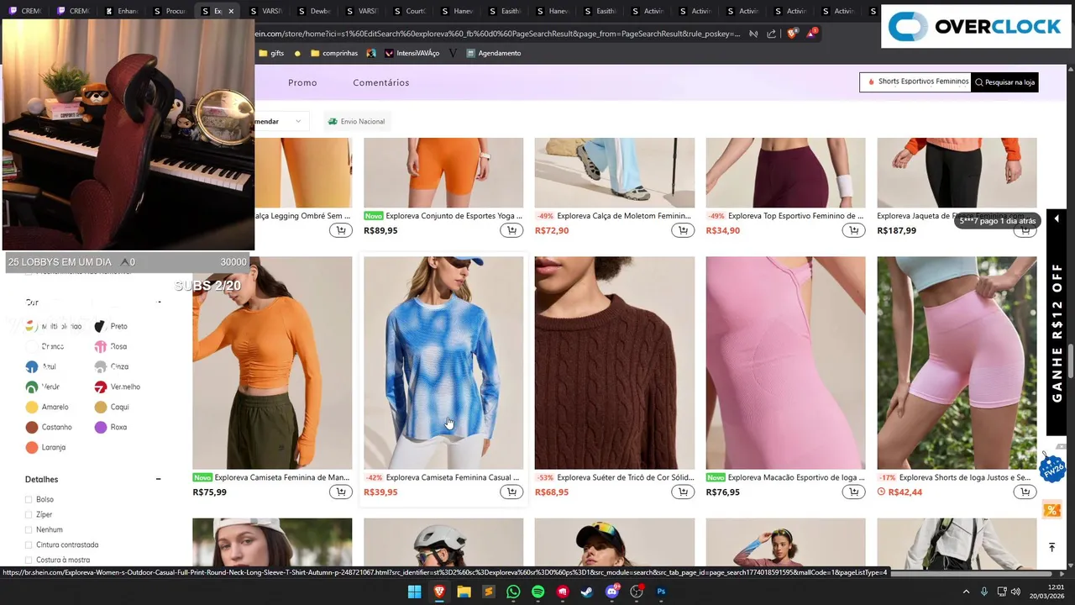Expand the side promo panel arrow
The width and height of the screenshot is (1075, 605).
point(1057,218)
